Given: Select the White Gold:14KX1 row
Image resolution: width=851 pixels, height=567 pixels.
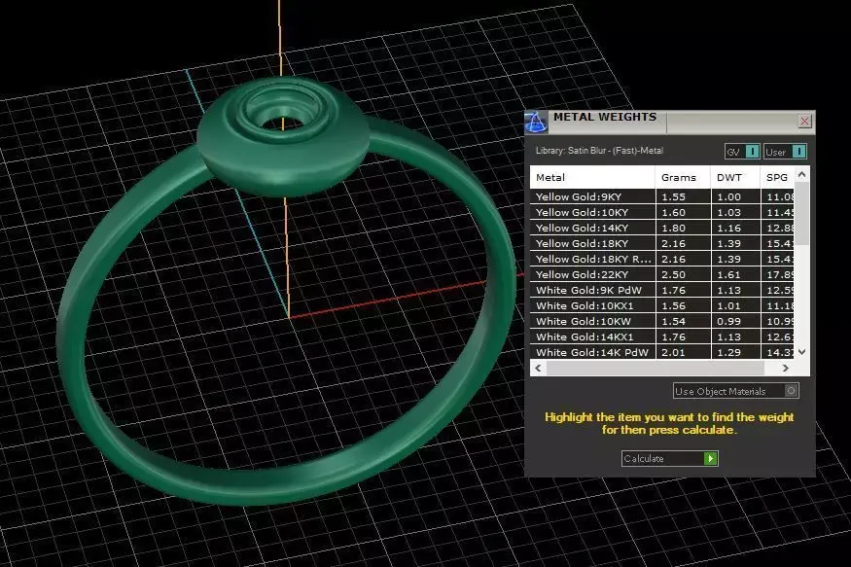Looking at the screenshot, I should (x=662, y=337).
